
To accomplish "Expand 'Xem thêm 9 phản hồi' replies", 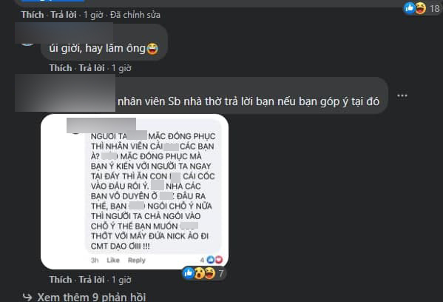I will [x=91, y=297].
